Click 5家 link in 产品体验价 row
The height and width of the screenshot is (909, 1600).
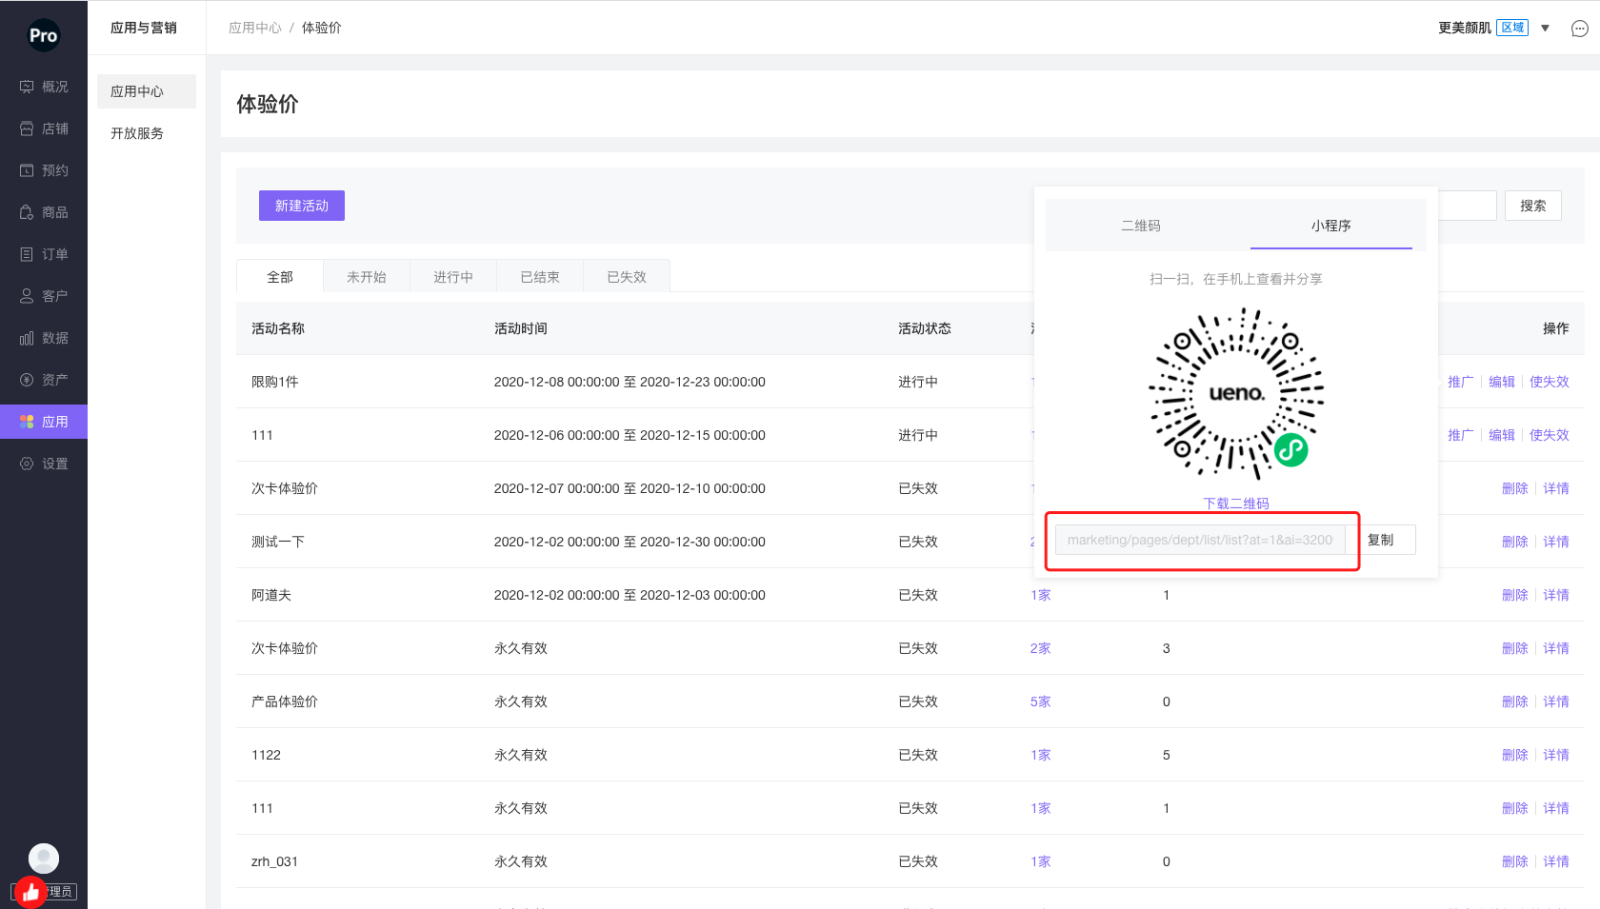1041,702
